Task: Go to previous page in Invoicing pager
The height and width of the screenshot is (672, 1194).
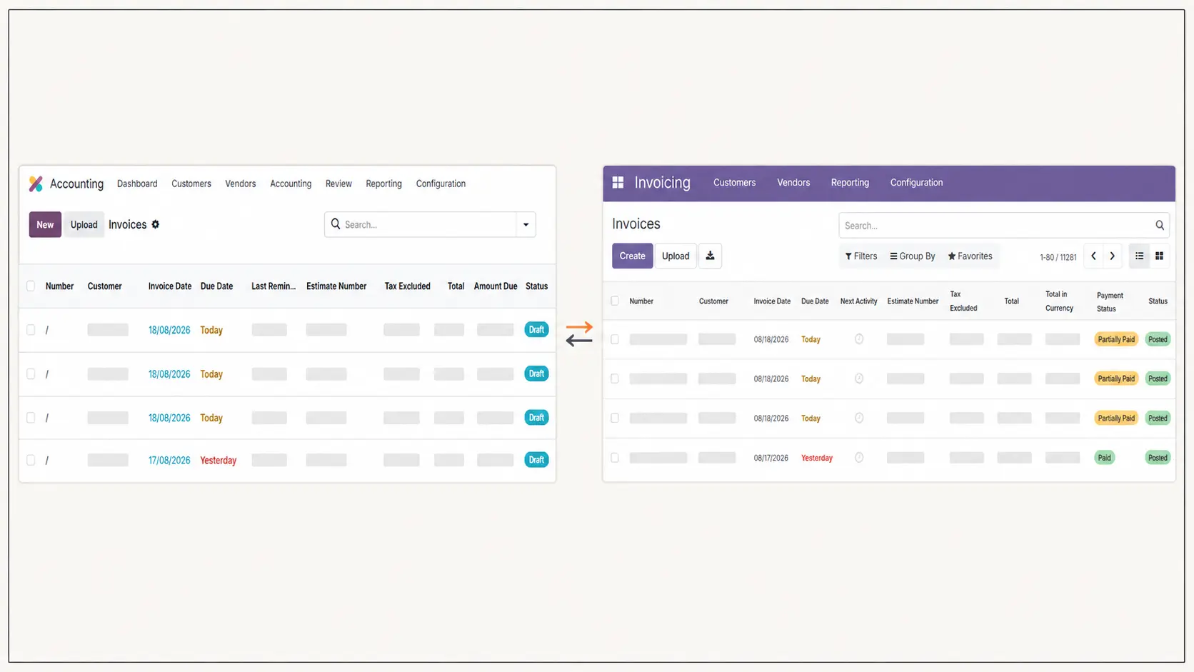Action: [x=1093, y=256]
